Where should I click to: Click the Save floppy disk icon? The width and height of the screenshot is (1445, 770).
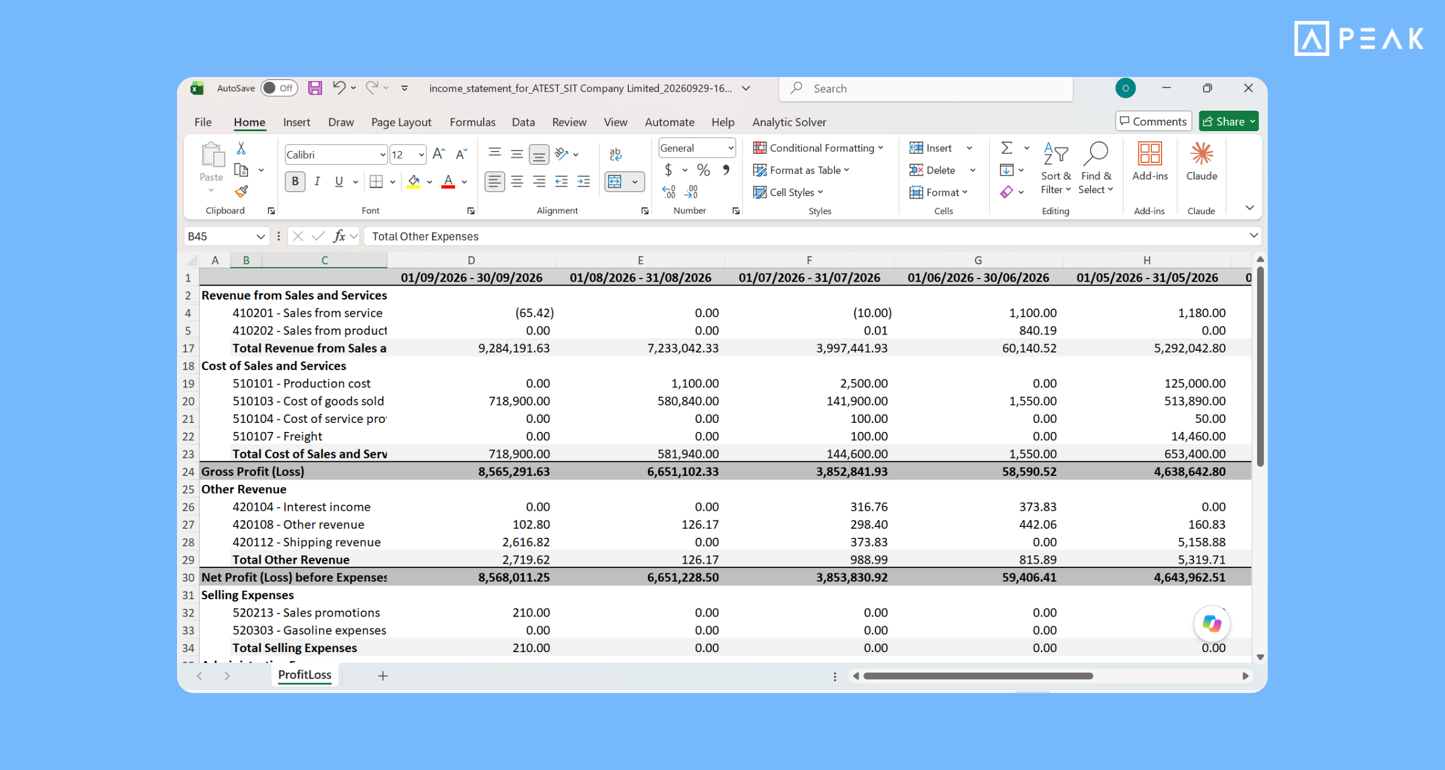click(x=315, y=88)
